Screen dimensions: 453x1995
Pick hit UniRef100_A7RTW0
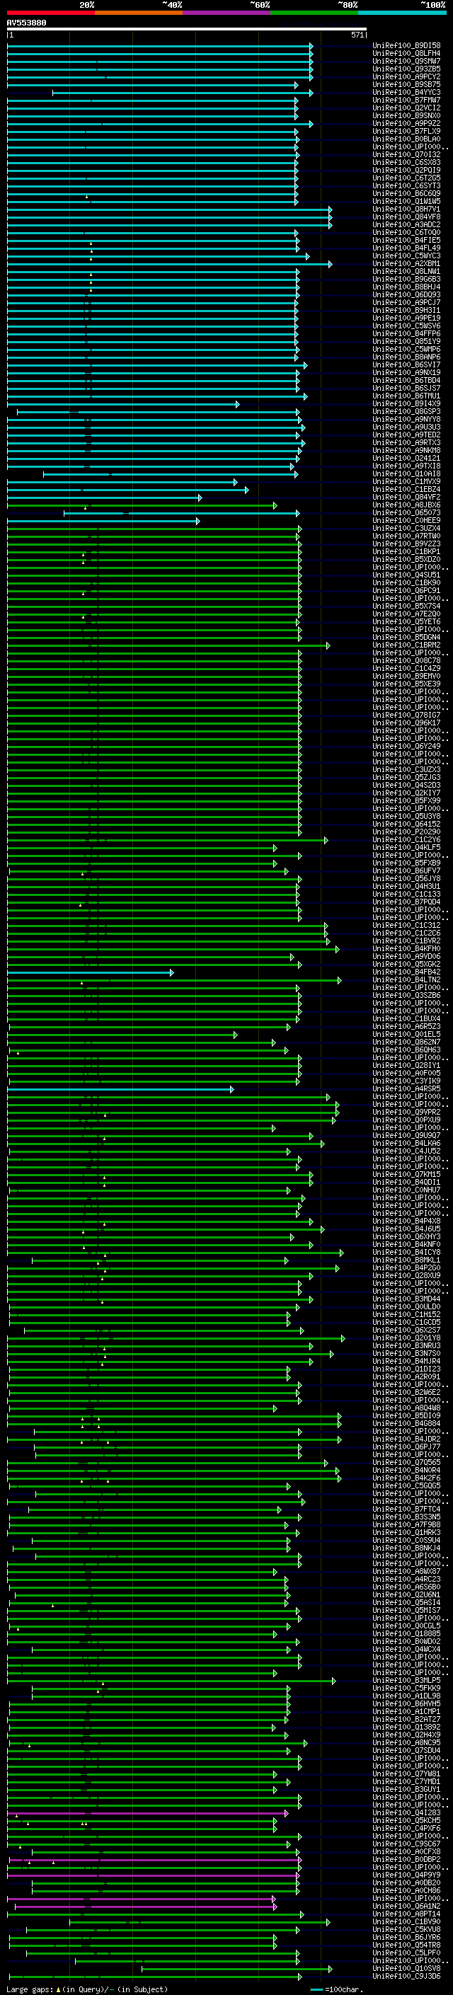[x=406, y=536]
